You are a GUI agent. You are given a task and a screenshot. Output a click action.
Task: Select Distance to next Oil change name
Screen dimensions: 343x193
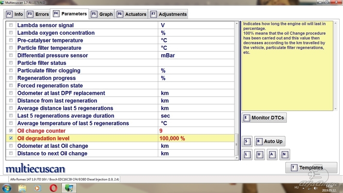(52, 154)
